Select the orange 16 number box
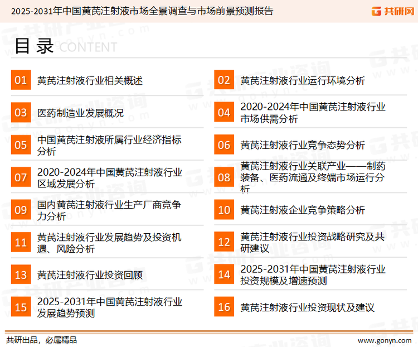 click(x=224, y=307)
